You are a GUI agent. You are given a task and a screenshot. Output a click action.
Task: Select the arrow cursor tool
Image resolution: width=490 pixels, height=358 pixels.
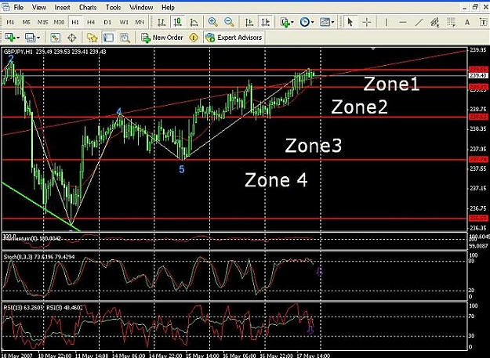350,22
